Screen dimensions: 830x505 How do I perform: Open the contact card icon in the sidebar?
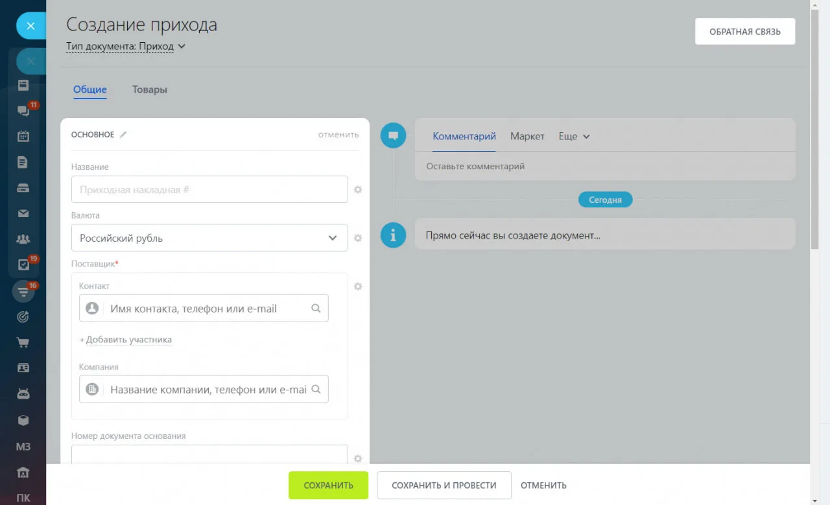point(23,368)
